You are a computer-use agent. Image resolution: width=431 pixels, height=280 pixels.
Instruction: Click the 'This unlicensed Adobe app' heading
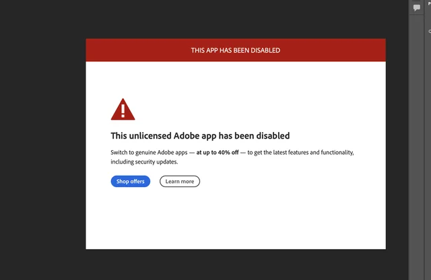[x=200, y=135]
